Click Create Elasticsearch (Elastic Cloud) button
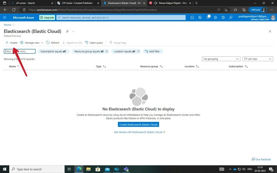Screen dimensions: 277x173 click(138, 124)
